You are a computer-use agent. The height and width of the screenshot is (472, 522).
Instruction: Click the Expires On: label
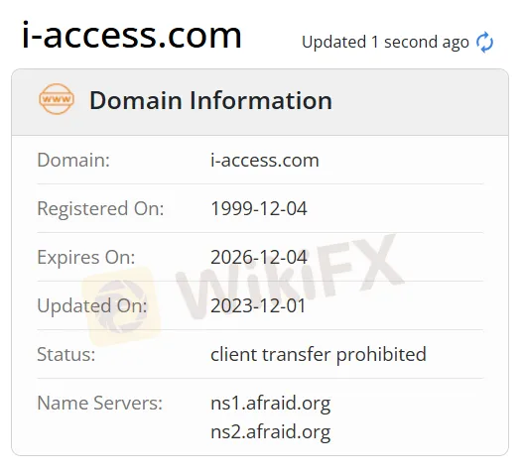(x=86, y=258)
